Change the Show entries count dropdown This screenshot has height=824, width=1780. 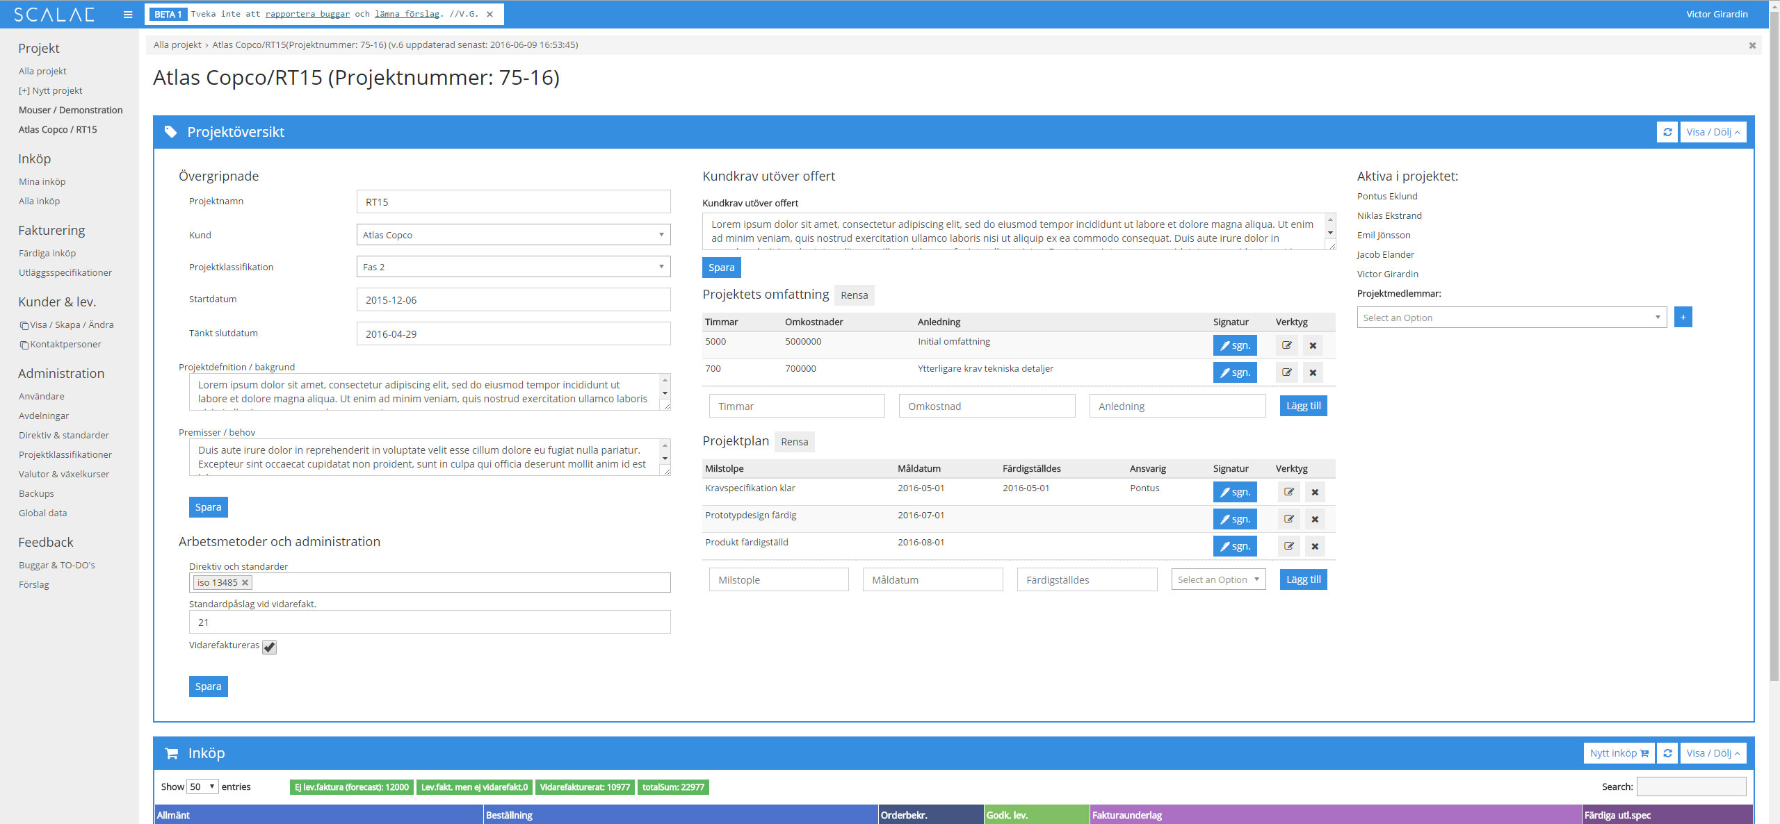click(202, 787)
